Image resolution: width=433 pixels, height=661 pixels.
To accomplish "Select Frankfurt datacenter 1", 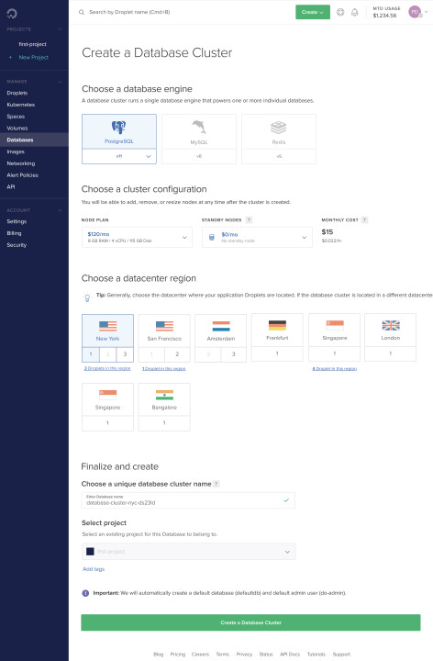I will (x=277, y=353).
